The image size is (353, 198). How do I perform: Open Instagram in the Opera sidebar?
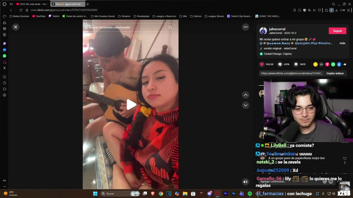(x=4, y=62)
